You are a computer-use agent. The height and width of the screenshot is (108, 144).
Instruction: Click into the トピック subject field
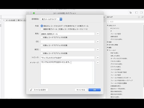67,58
